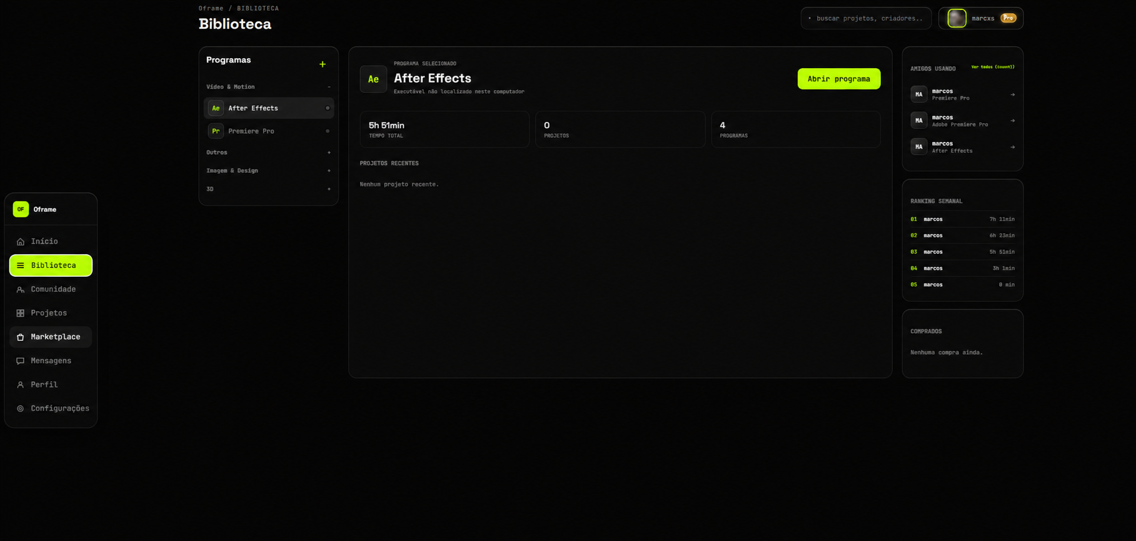Image resolution: width=1136 pixels, height=541 pixels.
Task: Expand the Outros category
Action: (x=329, y=152)
